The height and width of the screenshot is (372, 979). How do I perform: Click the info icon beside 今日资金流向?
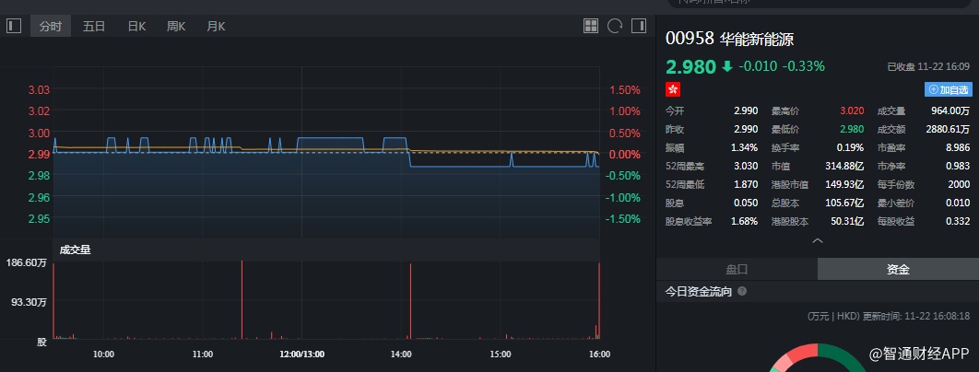(x=742, y=292)
